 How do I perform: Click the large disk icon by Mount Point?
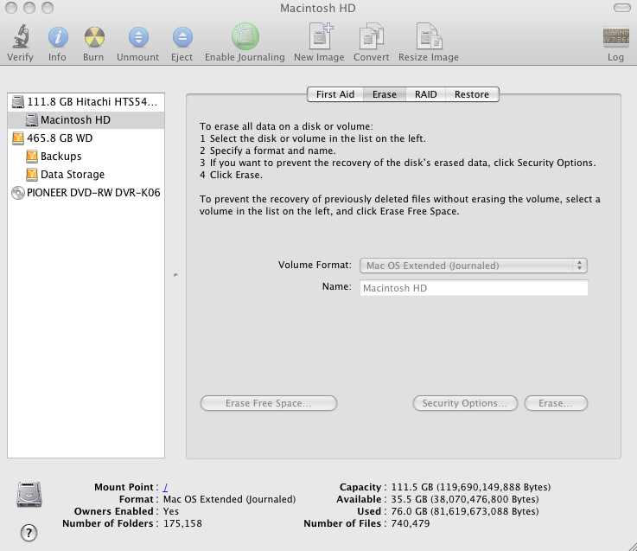pyautogui.click(x=29, y=495)
